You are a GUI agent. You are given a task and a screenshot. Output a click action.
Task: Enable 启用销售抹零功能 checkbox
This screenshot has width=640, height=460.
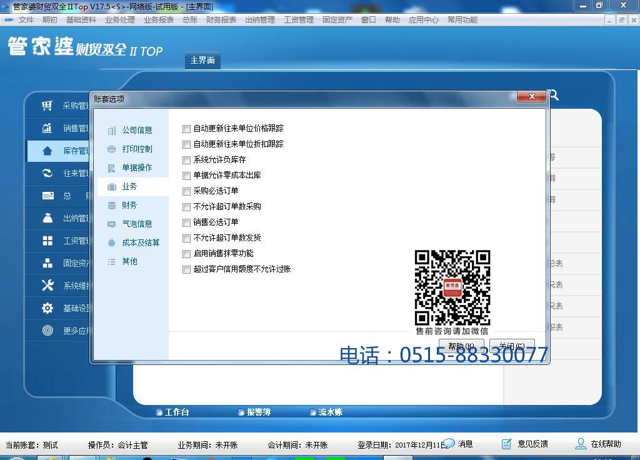pyautogui.click(x=186, y=254)
